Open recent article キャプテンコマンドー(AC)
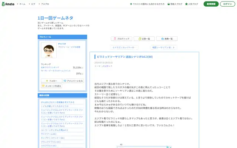Viewport: 237px width, 148px height. coord(53,138)
